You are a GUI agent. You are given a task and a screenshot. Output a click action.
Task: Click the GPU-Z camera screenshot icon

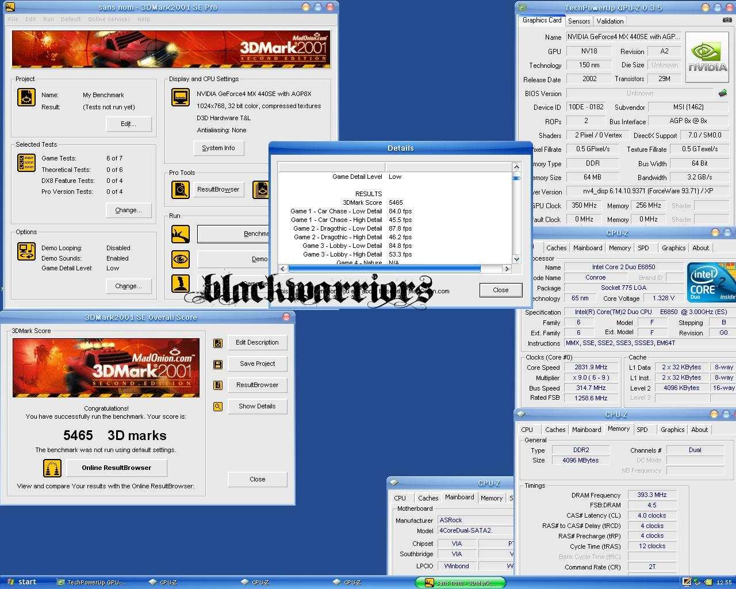(727, 20)
